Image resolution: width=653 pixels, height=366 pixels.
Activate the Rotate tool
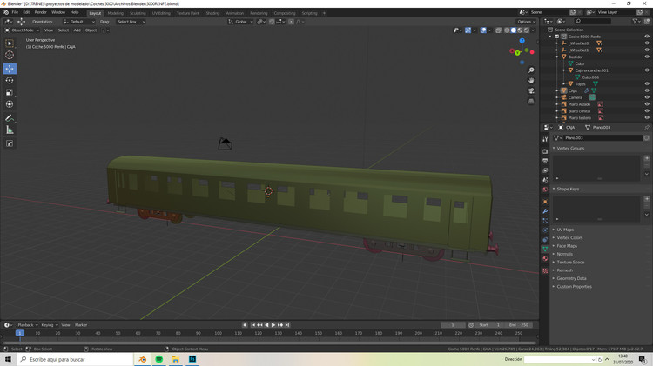(x=10, y=80)
